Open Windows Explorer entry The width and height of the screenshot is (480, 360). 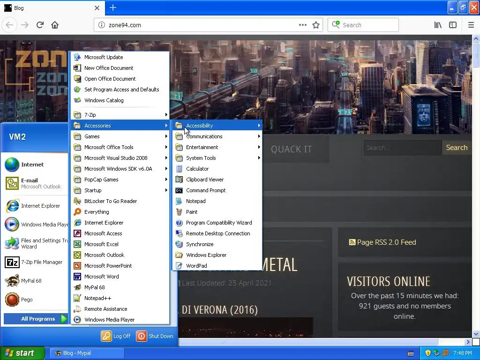tap(217, 255)
